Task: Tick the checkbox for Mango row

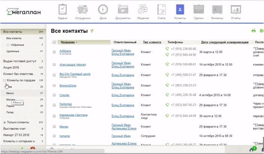Action: tap(54, 127)
